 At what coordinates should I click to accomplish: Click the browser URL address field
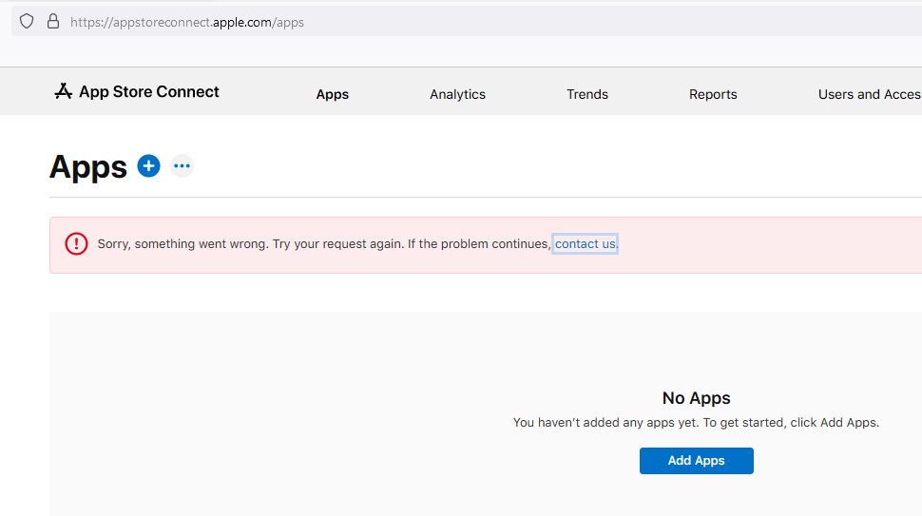pyautogui.click(x=467, y=22)
